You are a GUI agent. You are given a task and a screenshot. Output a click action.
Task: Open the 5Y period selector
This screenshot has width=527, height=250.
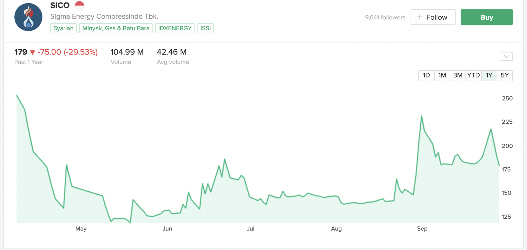(505, 75)
